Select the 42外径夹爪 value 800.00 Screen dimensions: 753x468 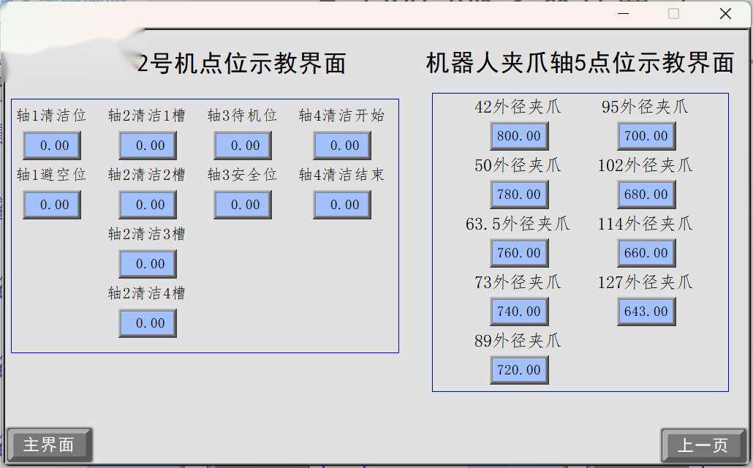pyautogui.click(x=519, y=136)
